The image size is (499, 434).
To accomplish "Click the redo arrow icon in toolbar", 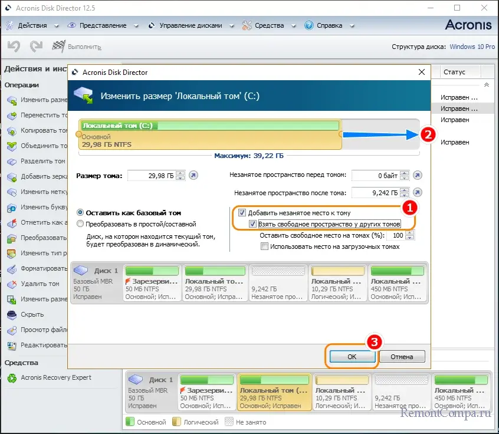I will pyautogui.click(x=36, y=47).
